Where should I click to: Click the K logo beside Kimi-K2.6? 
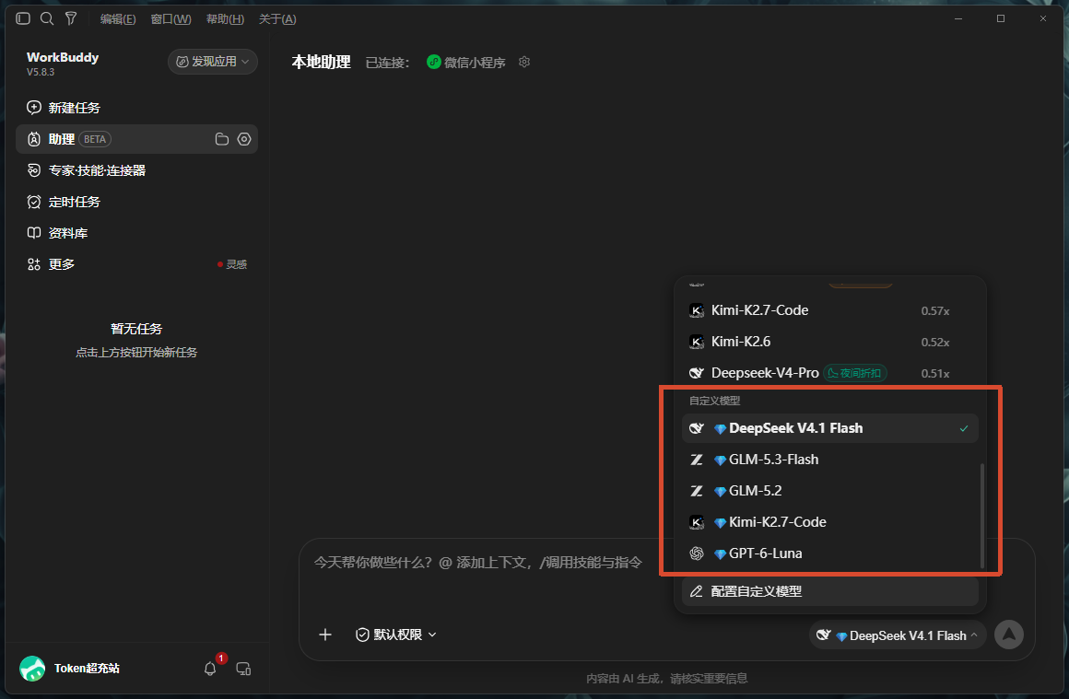pos(696,342)
